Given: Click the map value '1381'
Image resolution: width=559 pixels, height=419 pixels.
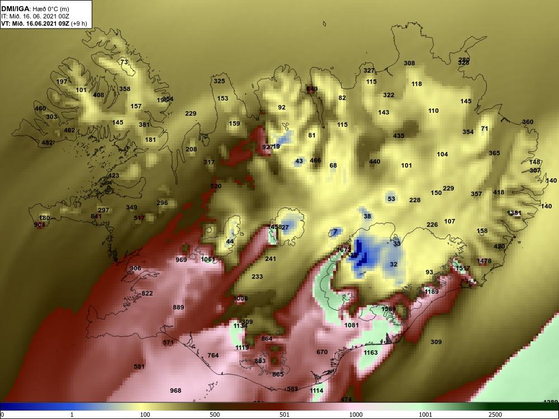Looking at the screenshot, I should click(514, 213).
